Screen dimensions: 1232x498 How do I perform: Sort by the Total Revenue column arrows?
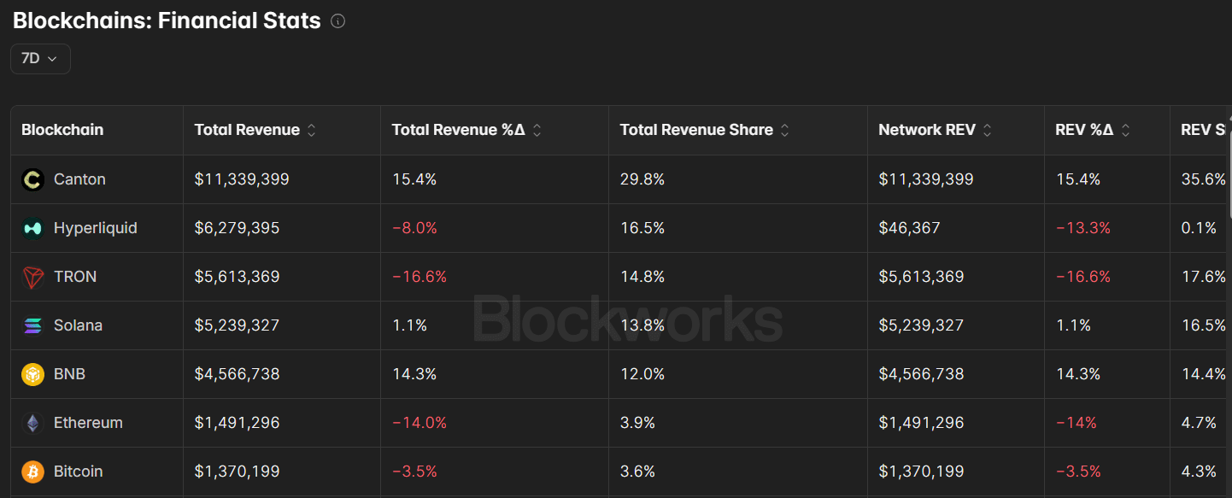click(x=312, y=130)
